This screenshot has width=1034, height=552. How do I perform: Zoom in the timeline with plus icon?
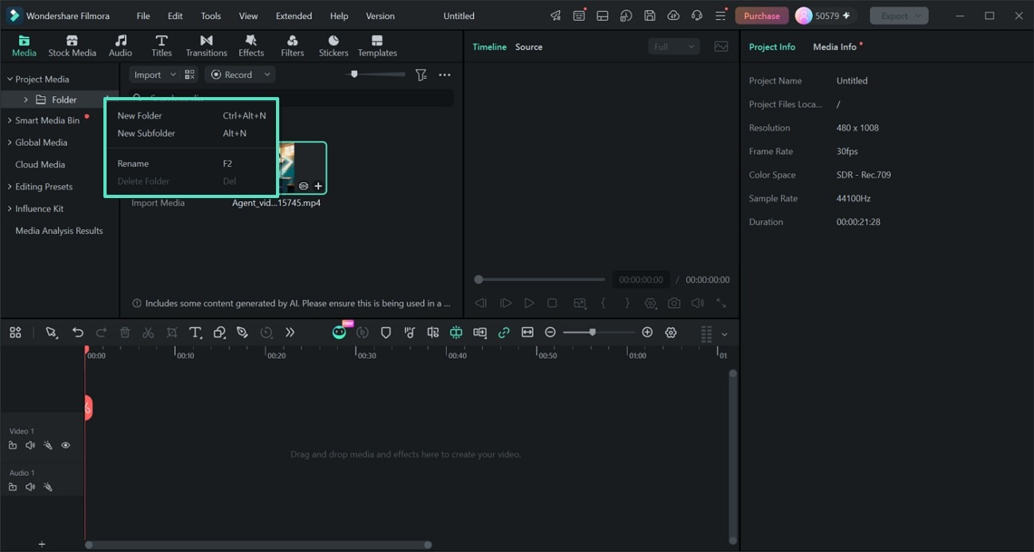pyautogui.click(x=647, y=332)
